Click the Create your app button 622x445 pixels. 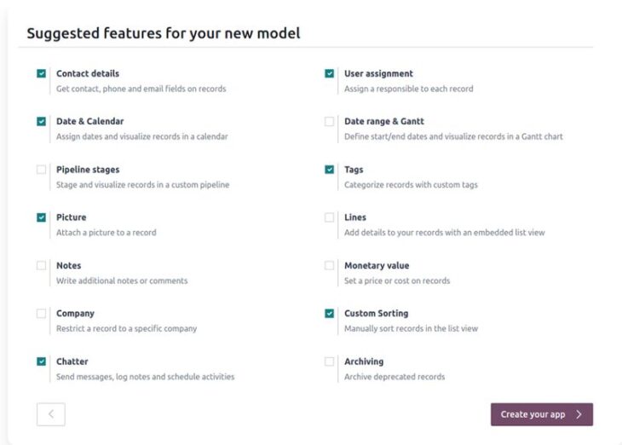coord(541,414)
